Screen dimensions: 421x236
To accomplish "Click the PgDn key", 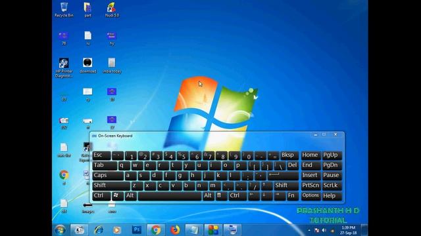I will click(x=332, y=165).
